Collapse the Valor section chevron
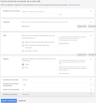Screen dimensions: 96x103 point(91,36)
